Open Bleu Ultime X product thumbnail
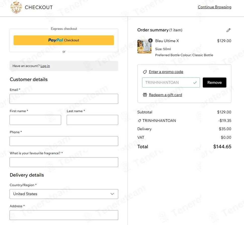 [144, 47]
